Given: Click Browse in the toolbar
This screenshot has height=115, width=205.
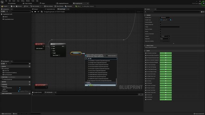Looking at the screenshot, I should click(19, 6).
